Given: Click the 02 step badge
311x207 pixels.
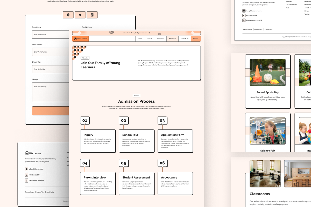Looking at the screenshot, I should tap(124, 120).
